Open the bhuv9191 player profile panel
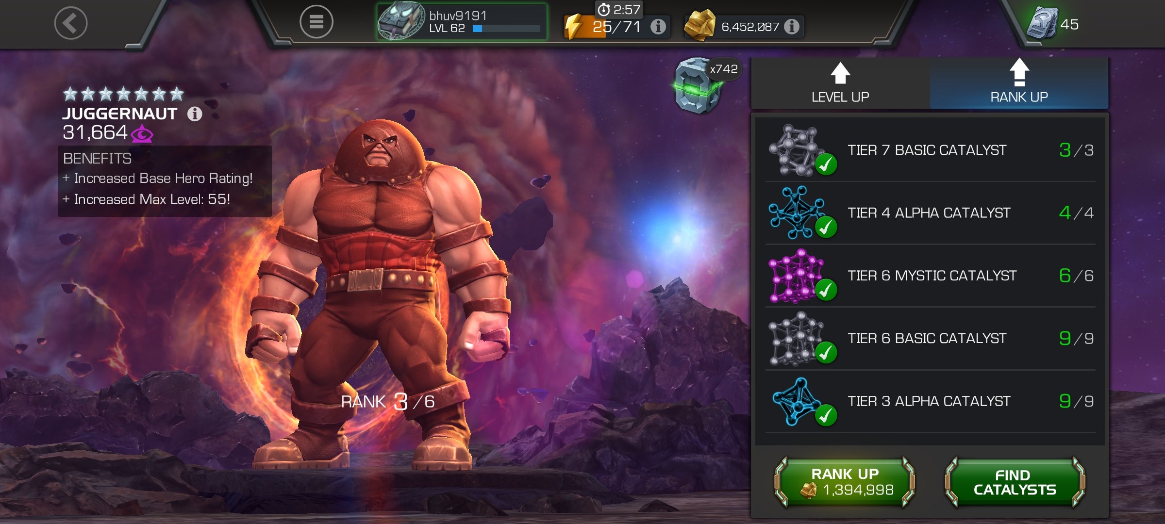The image size is (1165, 524). (x=462, y=22)
